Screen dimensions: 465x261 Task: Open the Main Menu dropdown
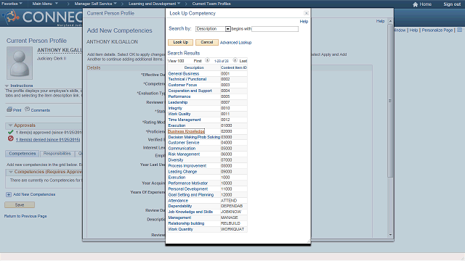click(45, 4)
